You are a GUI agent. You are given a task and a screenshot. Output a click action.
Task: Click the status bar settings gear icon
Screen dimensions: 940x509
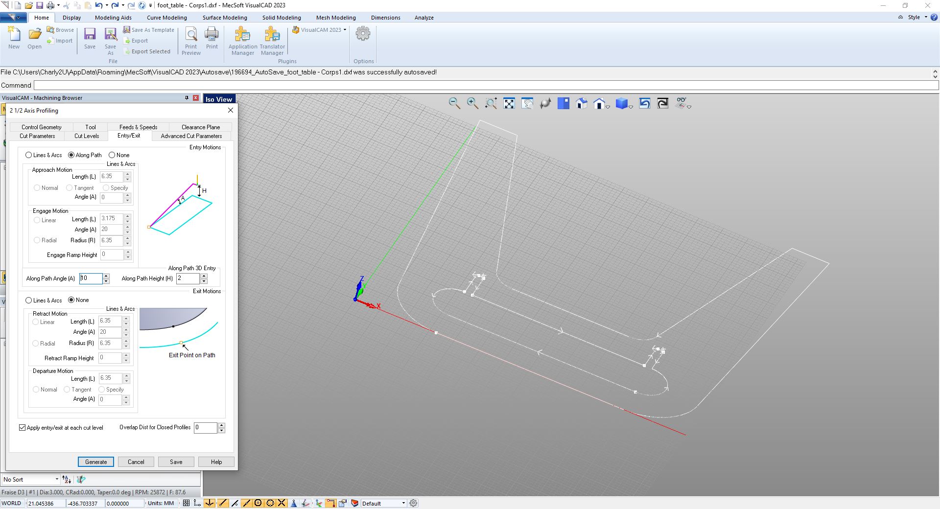tap(414, 503)
